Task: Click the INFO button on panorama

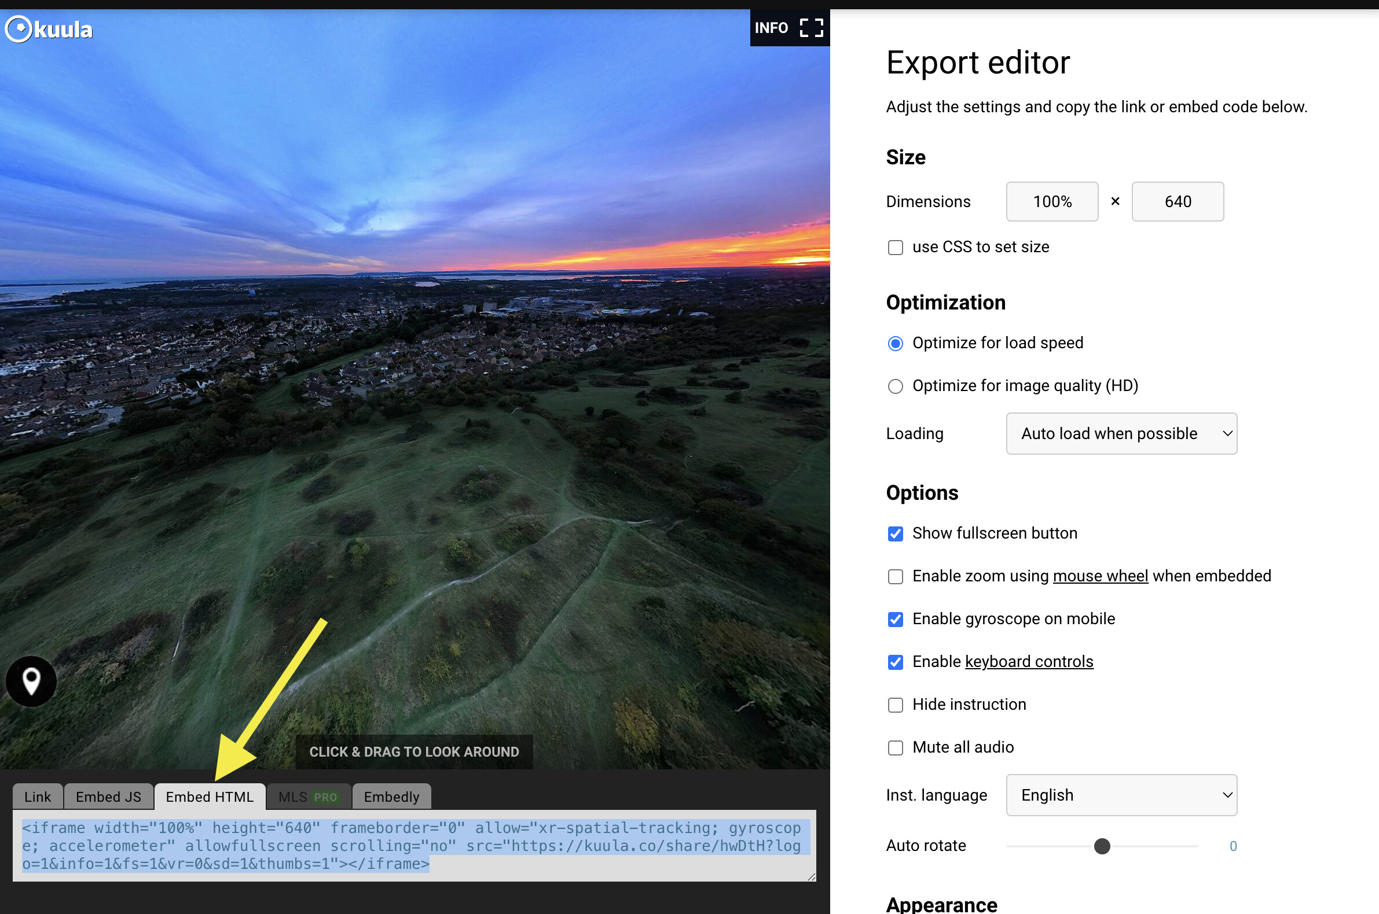Action: 771,27
